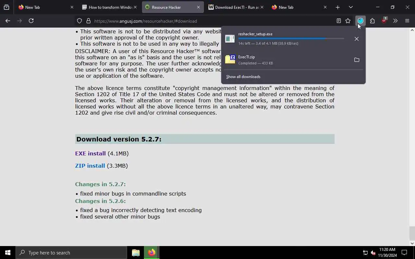The height and width of the screenshot is (259, 415).
Task: Click the Changes in 5.2.7 heading
Action: 100,184
